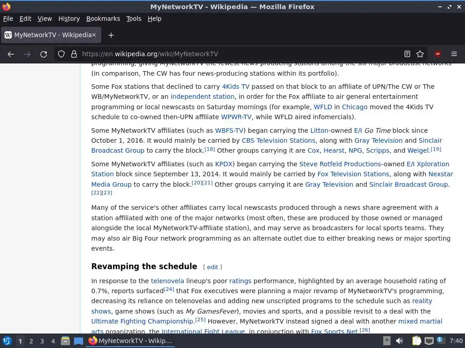Open the Help menu
The height and width of the screenshot is (348, 465).
pyautogui.click(x=154, y=19)
